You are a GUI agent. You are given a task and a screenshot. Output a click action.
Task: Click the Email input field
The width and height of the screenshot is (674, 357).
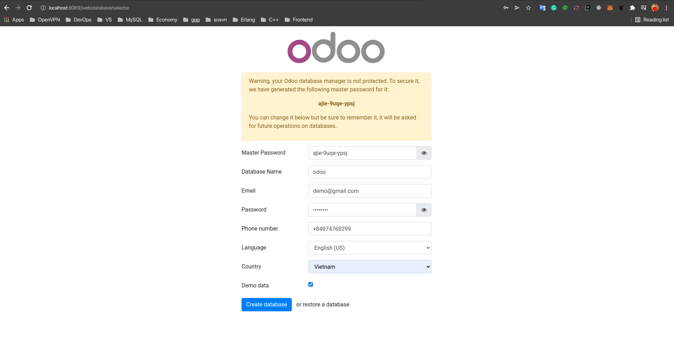(x=370, y=191)
